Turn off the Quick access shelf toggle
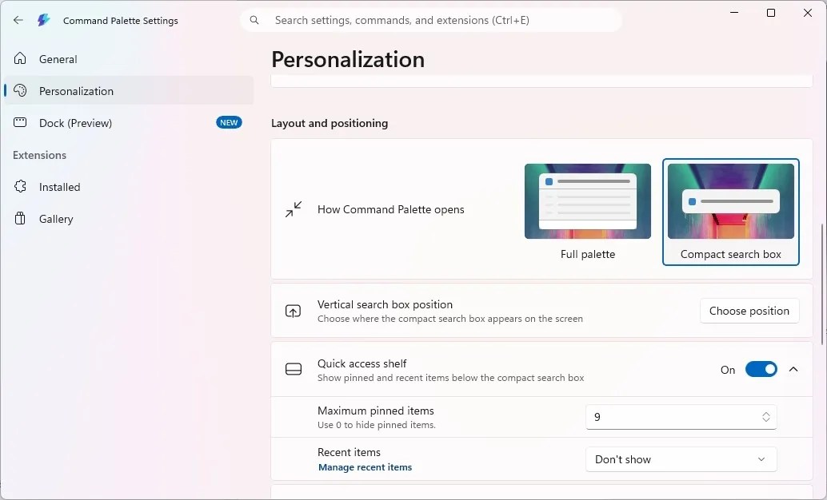Screen dimensions: 827x500 pyautogui.click(x=761, y=369)
